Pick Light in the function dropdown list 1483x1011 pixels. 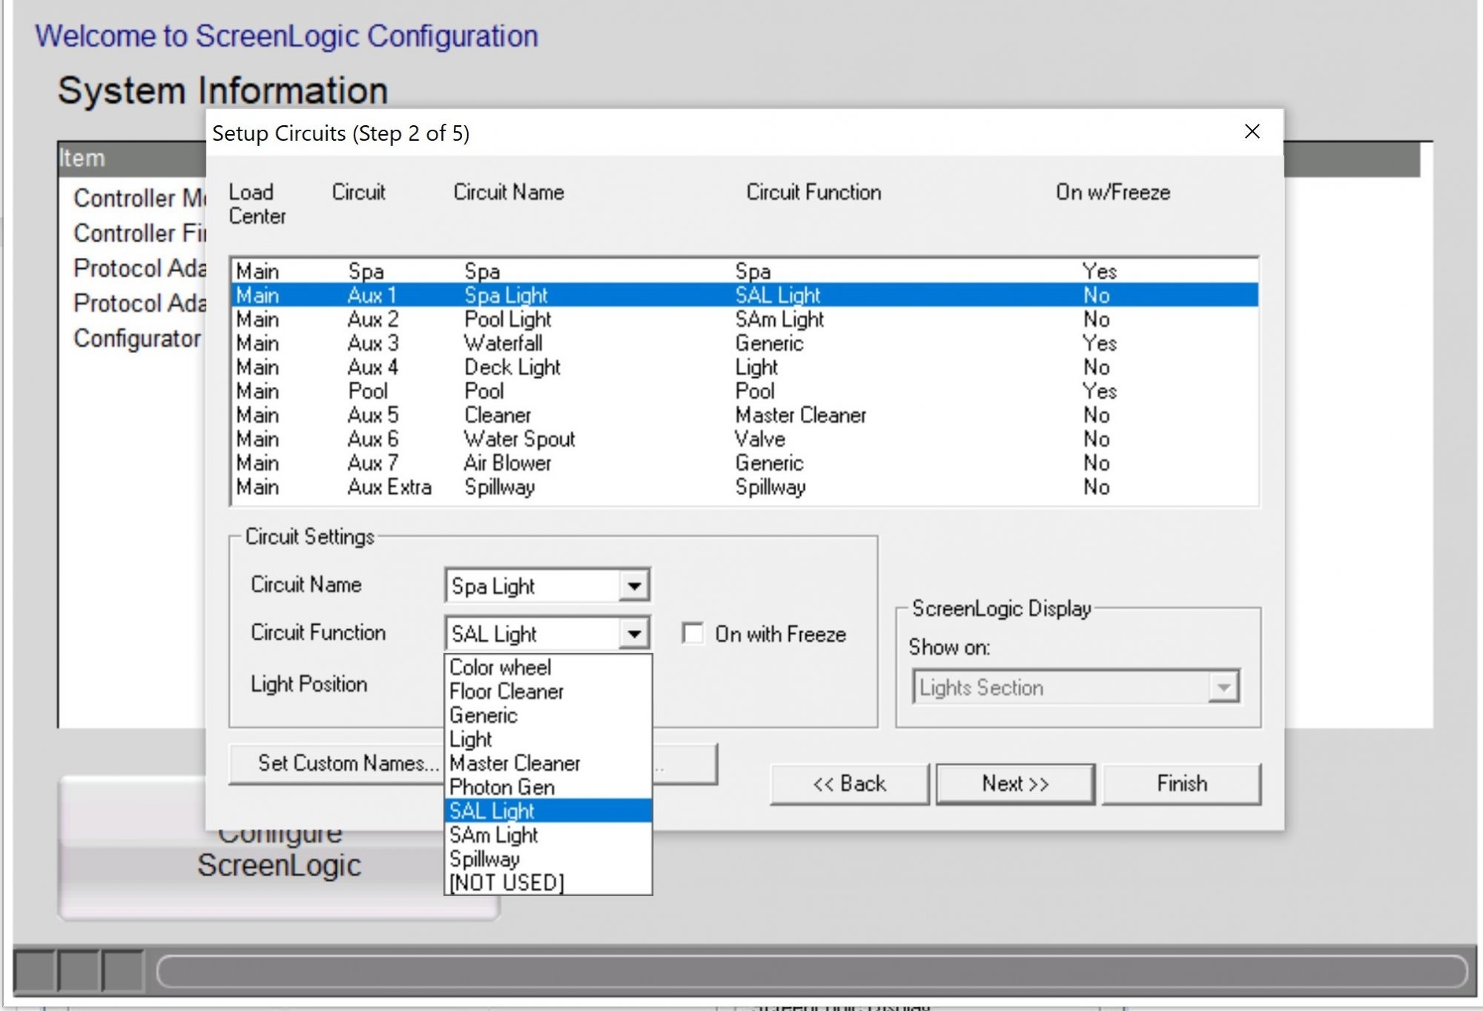coord(548,739)
